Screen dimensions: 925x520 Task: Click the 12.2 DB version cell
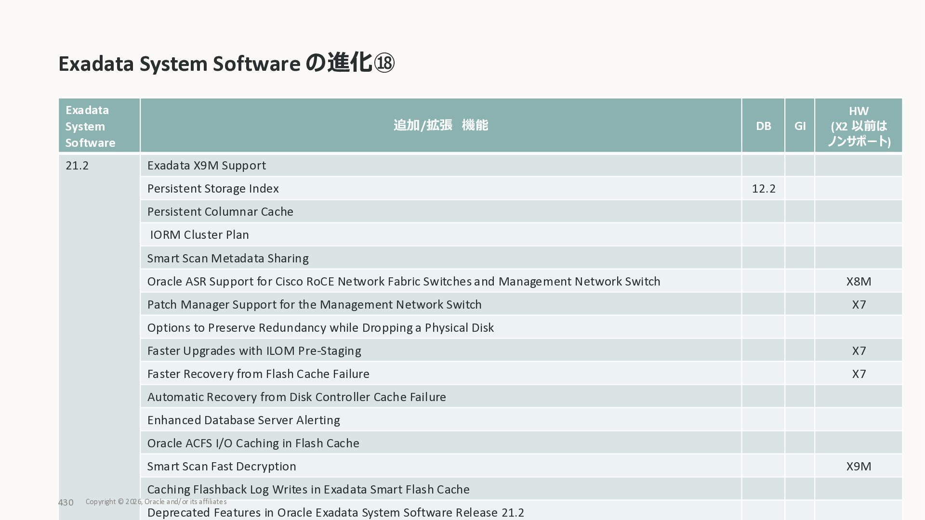(764, 189)
